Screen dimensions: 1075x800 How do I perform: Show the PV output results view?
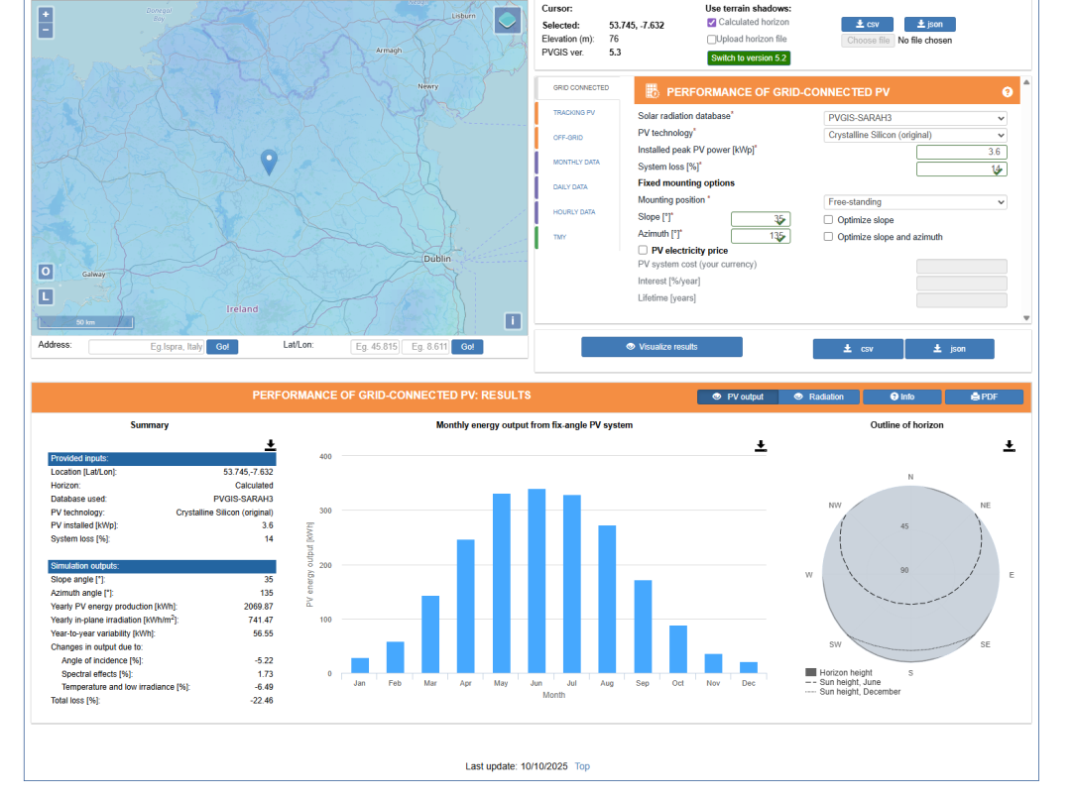(x=738, y=397)
